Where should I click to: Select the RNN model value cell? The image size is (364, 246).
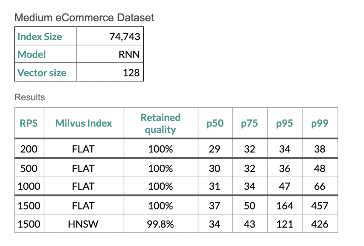point(129,55)
